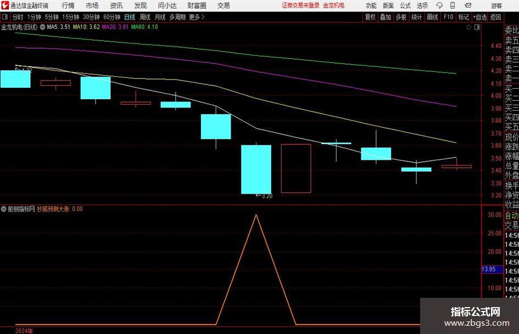Switch to 周线 weekly period

144,17
